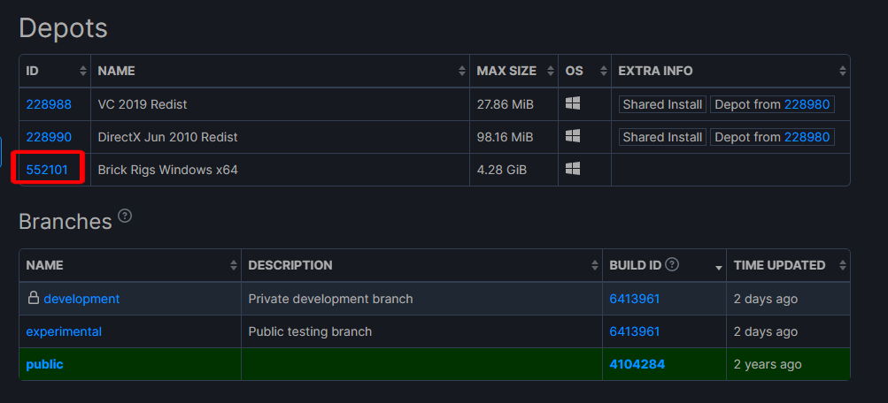This screenshot has width=888, height=403.
Task: Click Shared Install tag for VC 2019 Redist
Action: (x=662, y=104)
